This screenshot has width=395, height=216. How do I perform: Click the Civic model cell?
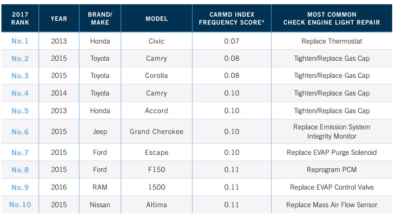157,41
